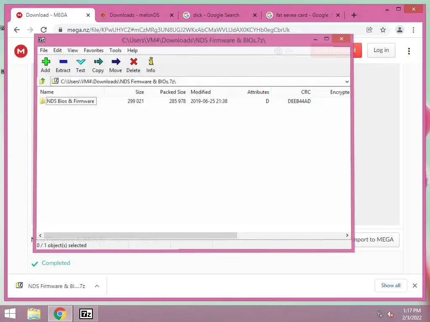Click the 7z icon in window title bar
This screenshot has width=430, height=322.
point(42,40)
